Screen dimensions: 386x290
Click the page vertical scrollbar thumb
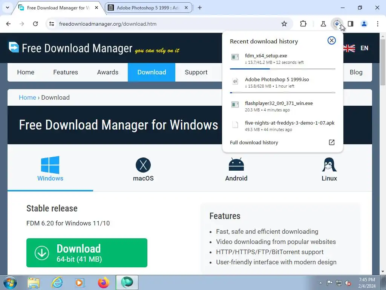coord(383,62)
